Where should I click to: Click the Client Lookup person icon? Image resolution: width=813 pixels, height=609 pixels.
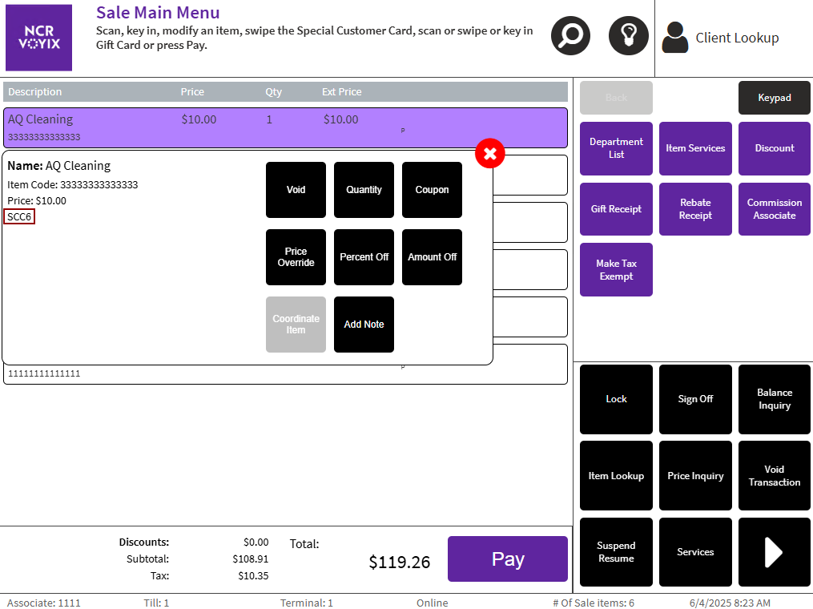675,38
